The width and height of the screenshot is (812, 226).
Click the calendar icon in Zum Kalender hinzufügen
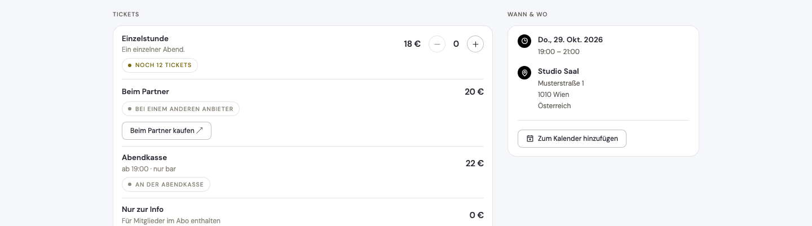(530, 139)
